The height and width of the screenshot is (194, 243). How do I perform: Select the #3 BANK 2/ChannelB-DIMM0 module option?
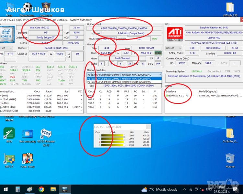tap(124, 82)
